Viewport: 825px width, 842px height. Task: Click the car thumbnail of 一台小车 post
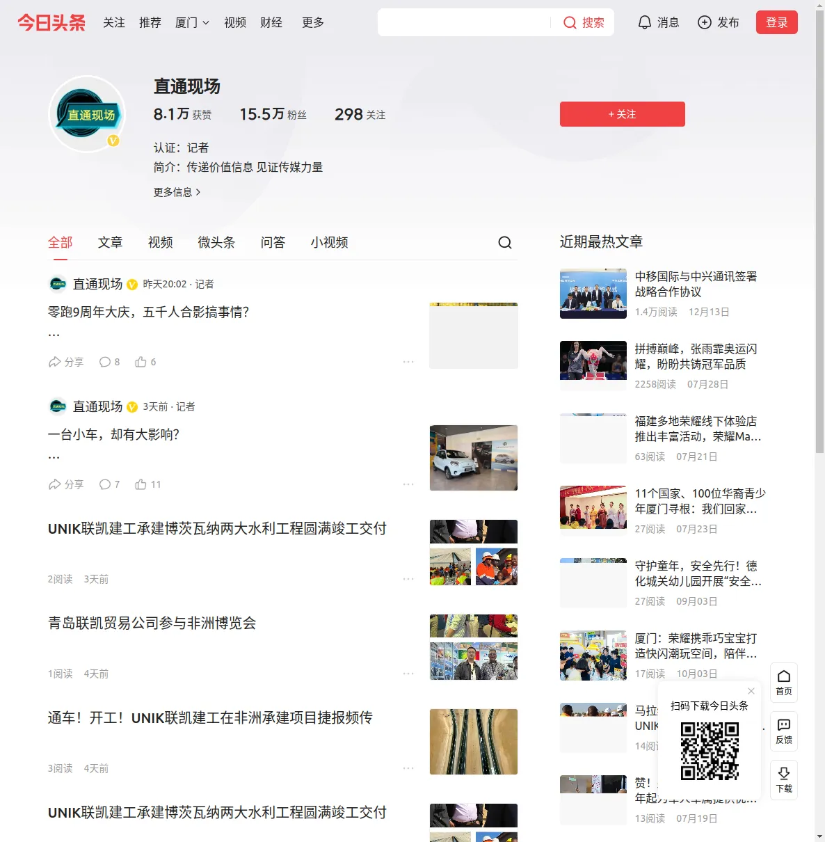474,458
